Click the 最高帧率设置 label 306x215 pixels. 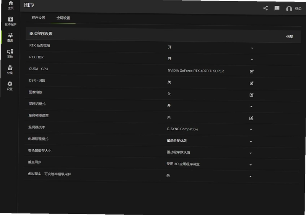coord(39,115)
